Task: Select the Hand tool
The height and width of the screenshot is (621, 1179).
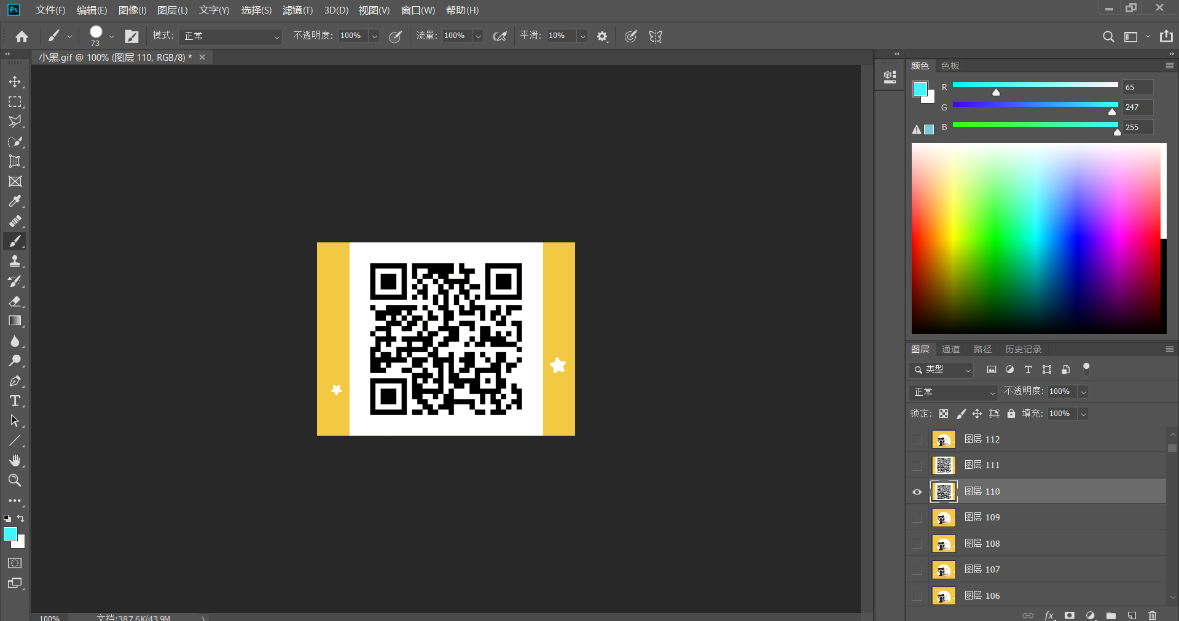Action: 15,461
